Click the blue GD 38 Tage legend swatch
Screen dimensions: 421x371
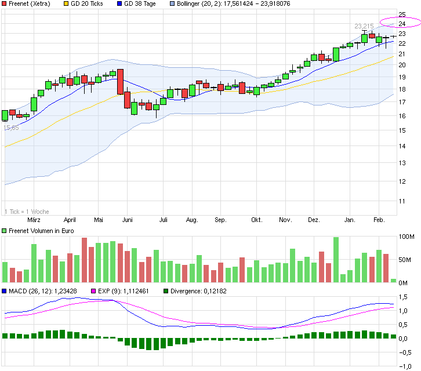(x=119, y=3)
